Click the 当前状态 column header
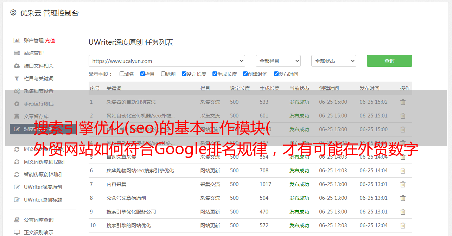The width and height of the screenshot is (452, 236). click(x=299, y=88)
